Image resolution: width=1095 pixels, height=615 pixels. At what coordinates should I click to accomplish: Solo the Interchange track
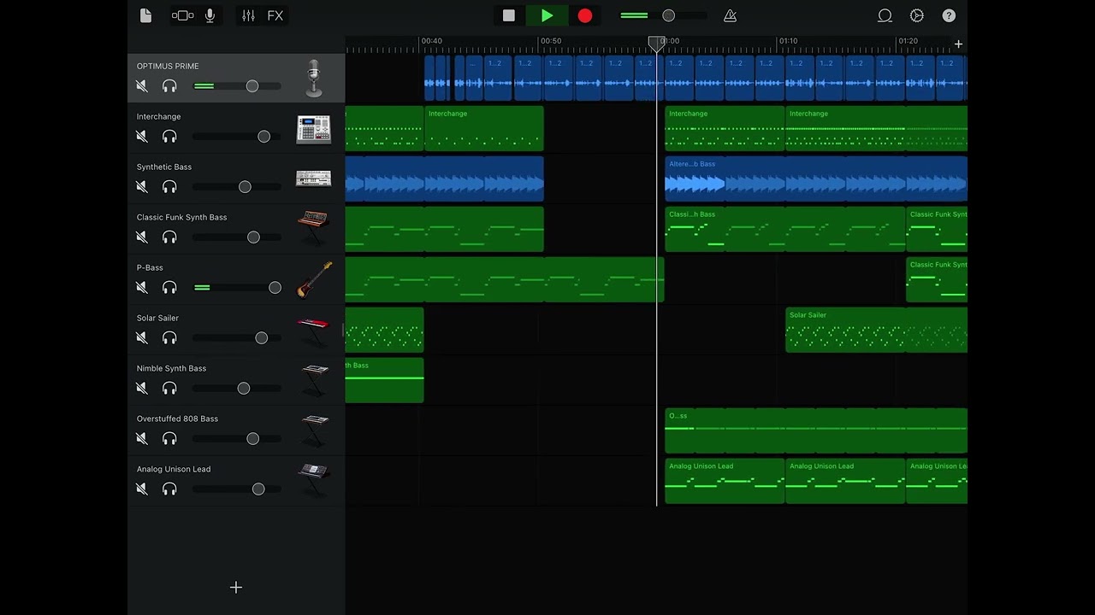click(x=169, y=137)
